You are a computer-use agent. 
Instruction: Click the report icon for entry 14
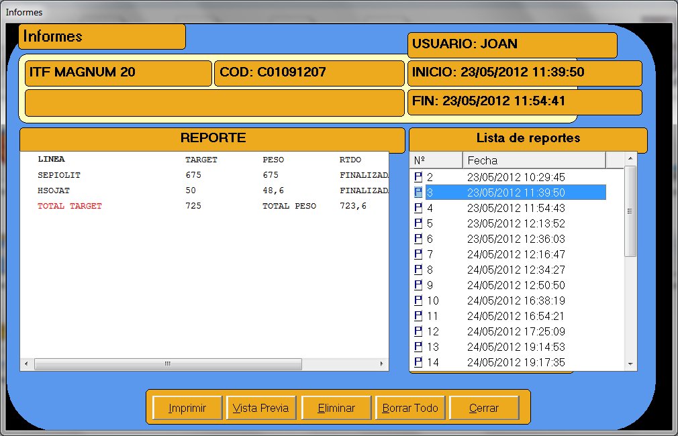click(x=418, y=362)
